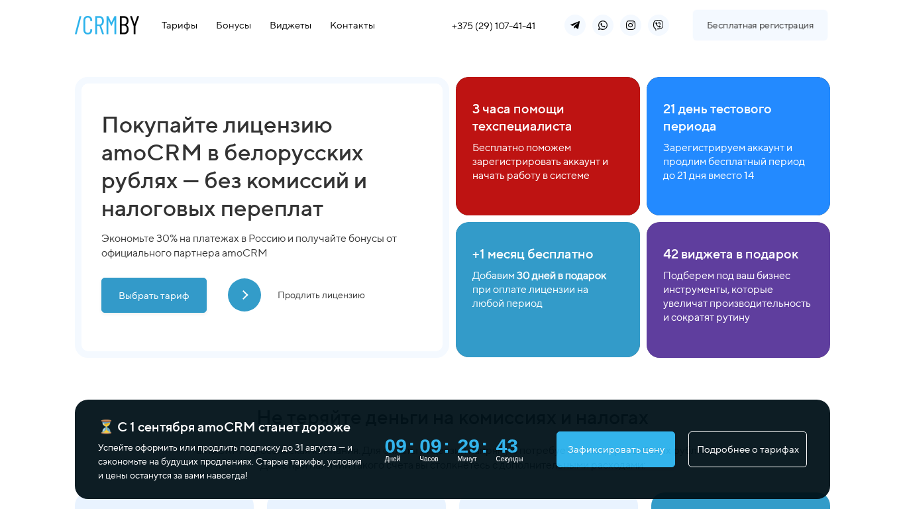Open the WhatsApp contact icon

click(603, 25)
